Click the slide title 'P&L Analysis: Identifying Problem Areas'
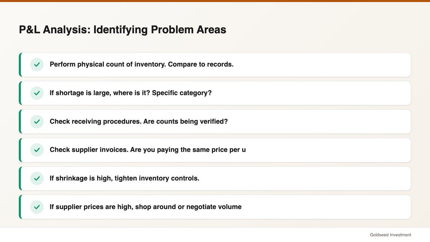This screenshot has height=242, width=430. coord(123,30)
